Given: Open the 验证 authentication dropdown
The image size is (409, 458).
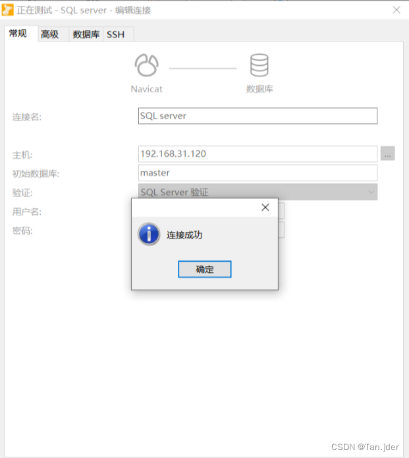Looking at the screenshot, I should coord(258,192).
